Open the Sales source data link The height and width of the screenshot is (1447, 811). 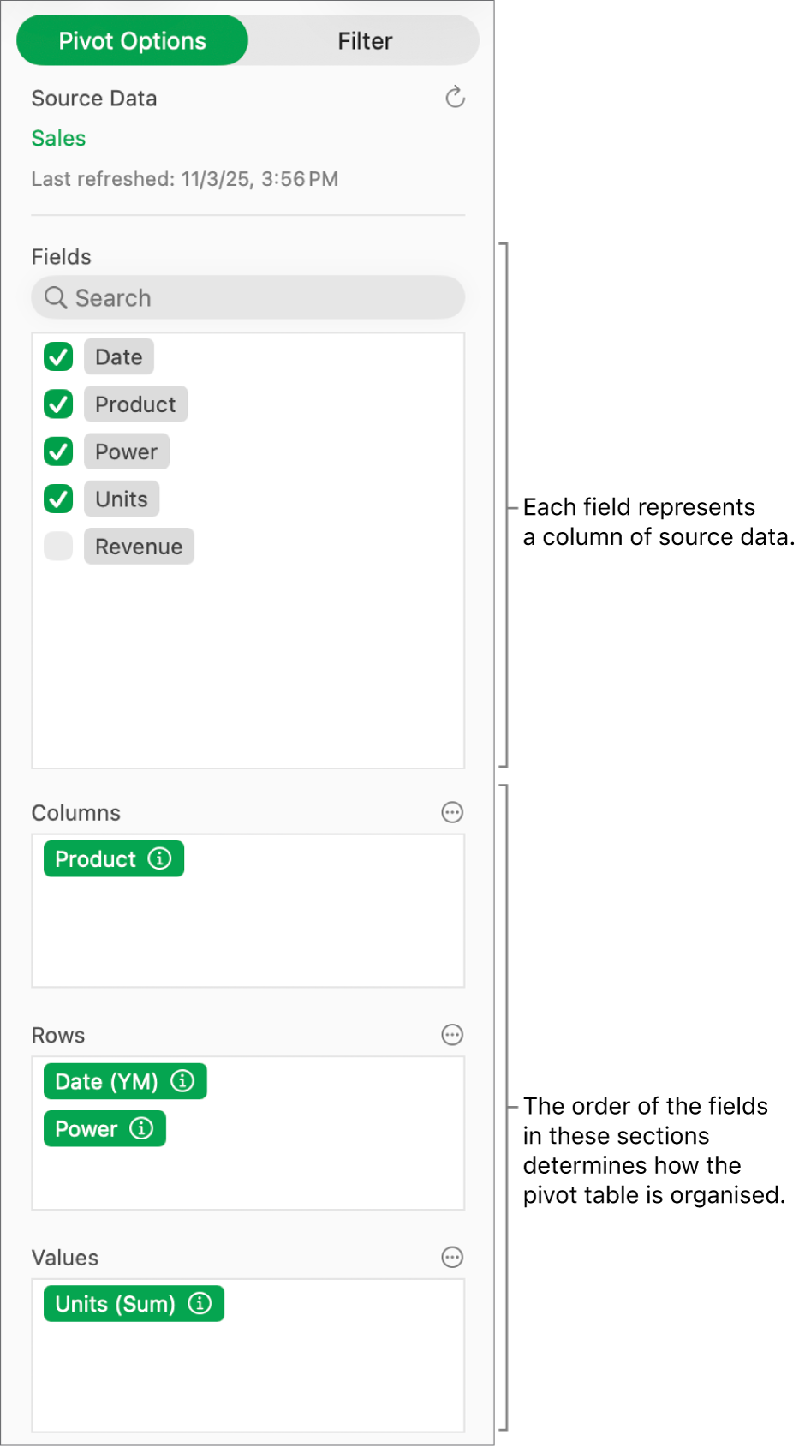[57, 138]
